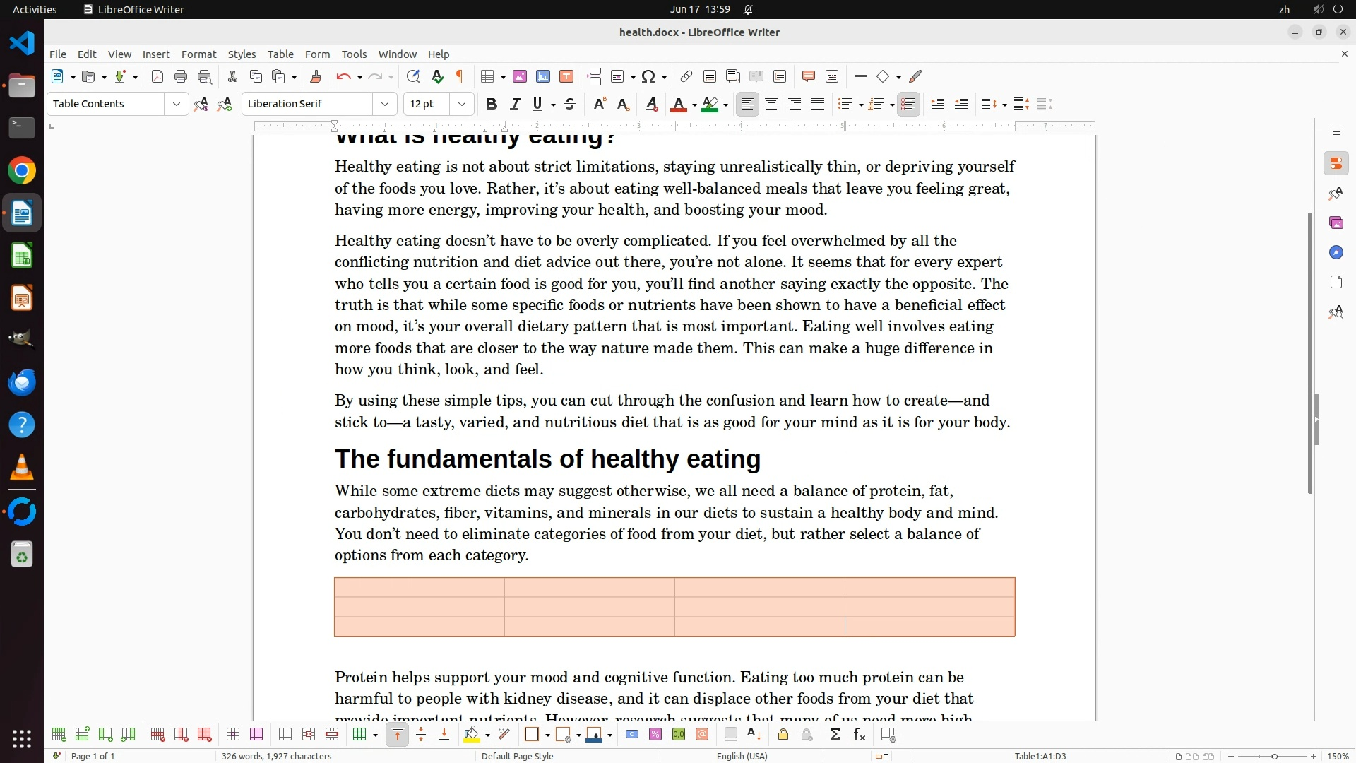
Task: Click the zoom slider in status bar
Action: tap(1274, 756)
